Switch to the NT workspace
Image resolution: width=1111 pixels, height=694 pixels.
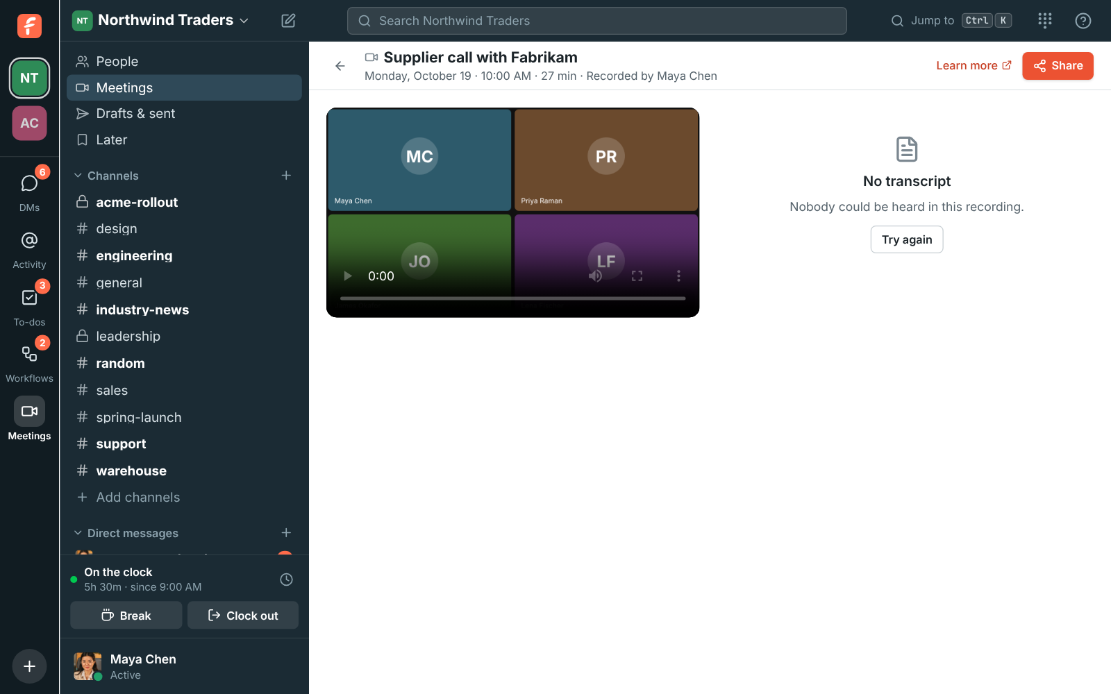(29, 78)
